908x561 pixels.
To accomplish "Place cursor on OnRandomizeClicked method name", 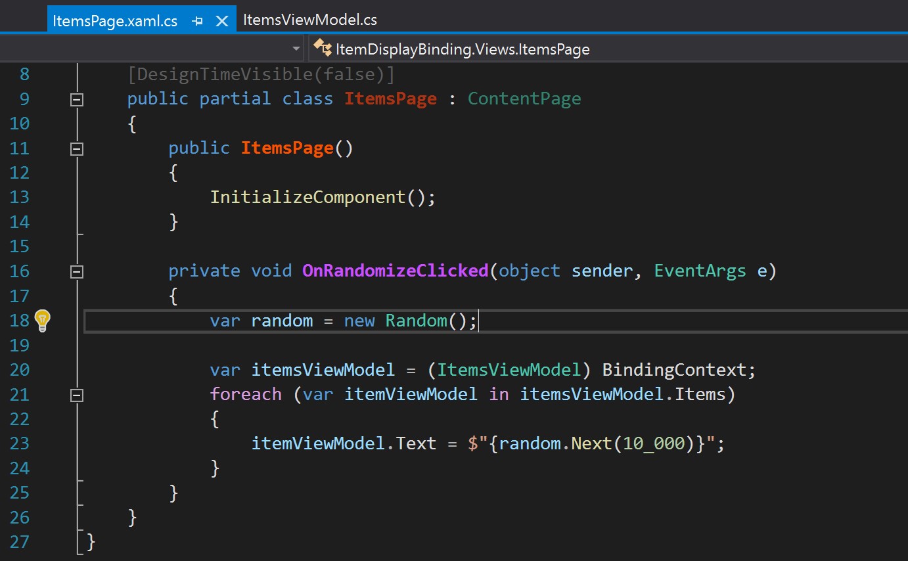I will click(x=395, y=271).
